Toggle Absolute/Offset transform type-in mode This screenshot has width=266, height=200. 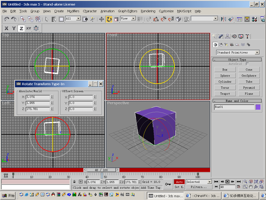pos(81,182)
